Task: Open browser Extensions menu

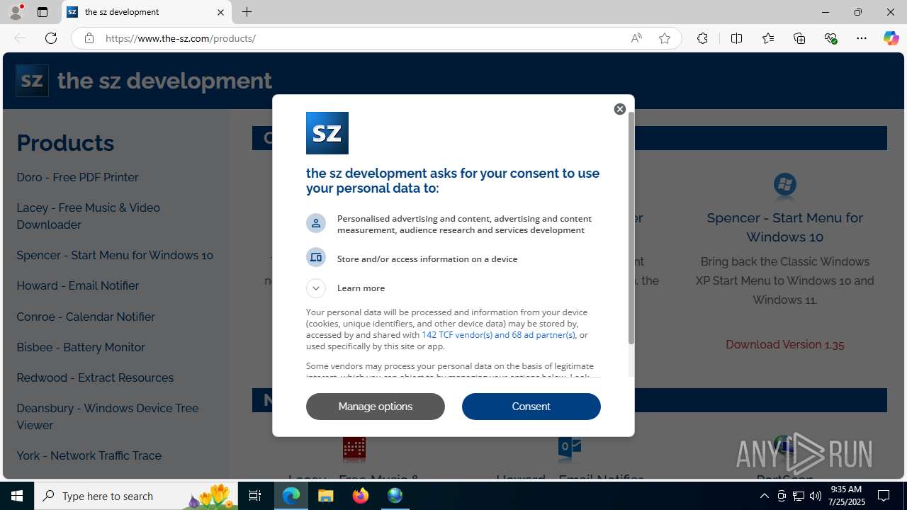Action: tap(702, 38)
